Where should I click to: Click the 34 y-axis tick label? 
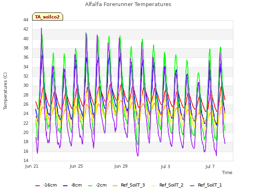pos(26,67)
